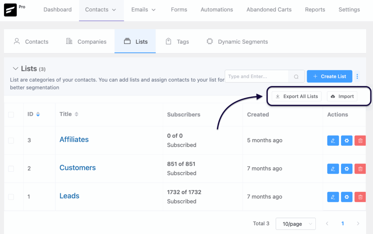This screenshot has height=234, width=373.
Task: Click the FluentCRM logo icon
Action: pos(10,10)
